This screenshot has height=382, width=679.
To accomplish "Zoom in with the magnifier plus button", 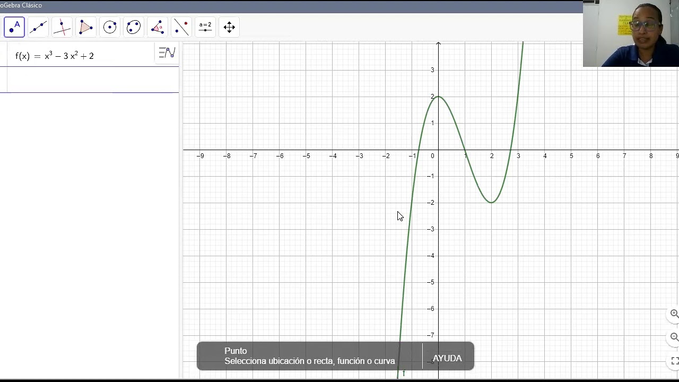I will 674,314.
